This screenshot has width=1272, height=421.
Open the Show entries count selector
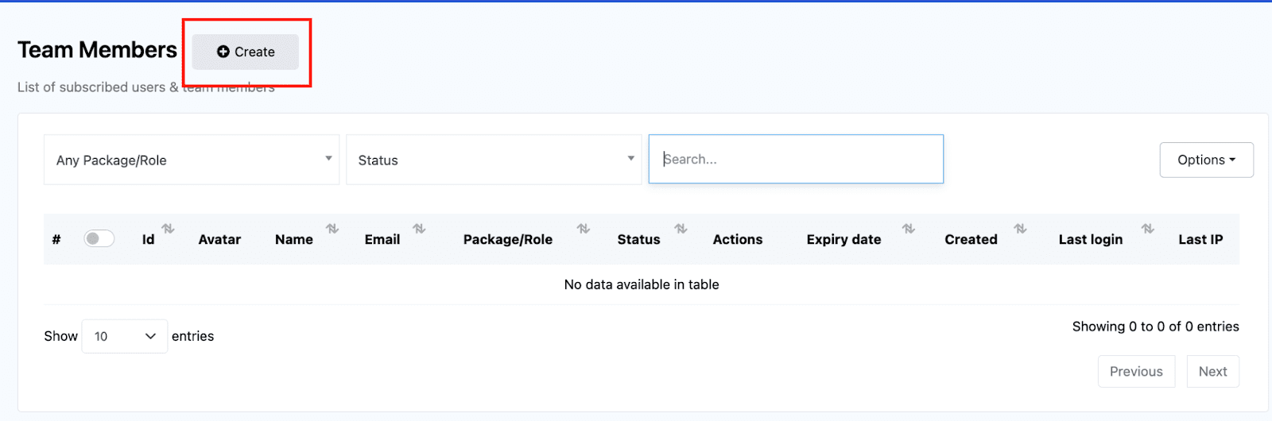coord(125,336)
